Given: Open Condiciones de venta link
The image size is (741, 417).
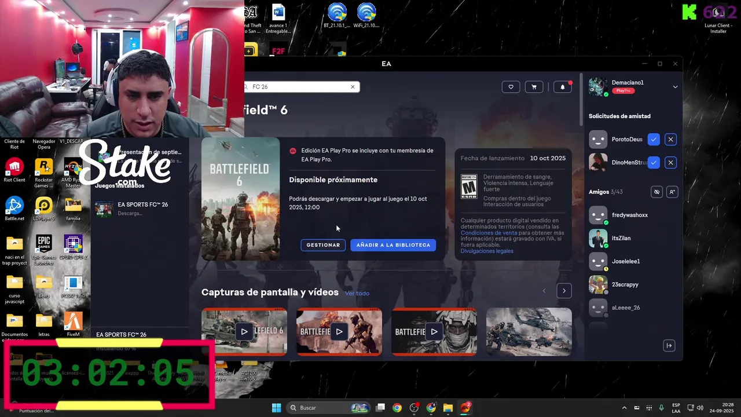Looking at the screenshot, I should coord(489,233).
